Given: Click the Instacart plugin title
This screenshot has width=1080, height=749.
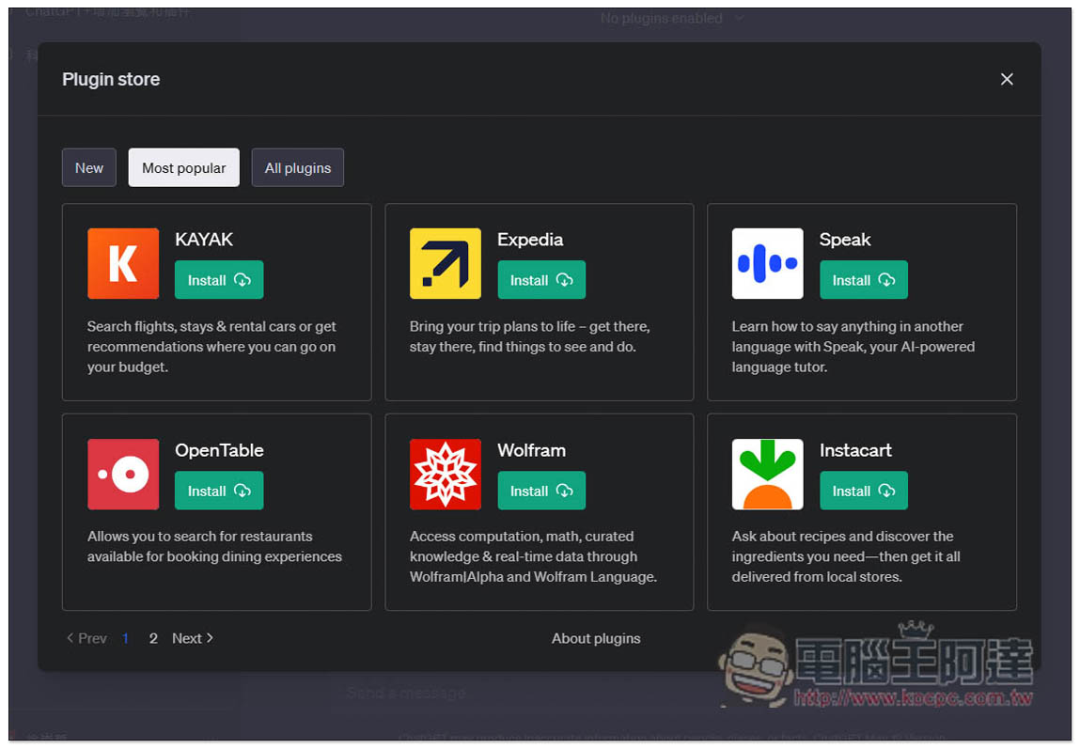Looking at the screenshot, I should pos(855,450).
